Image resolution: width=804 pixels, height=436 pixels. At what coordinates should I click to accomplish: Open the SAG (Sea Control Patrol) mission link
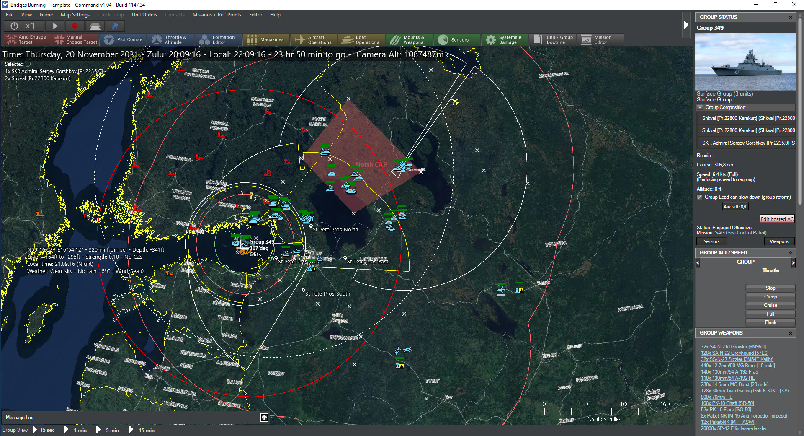[x=740, y=233]
